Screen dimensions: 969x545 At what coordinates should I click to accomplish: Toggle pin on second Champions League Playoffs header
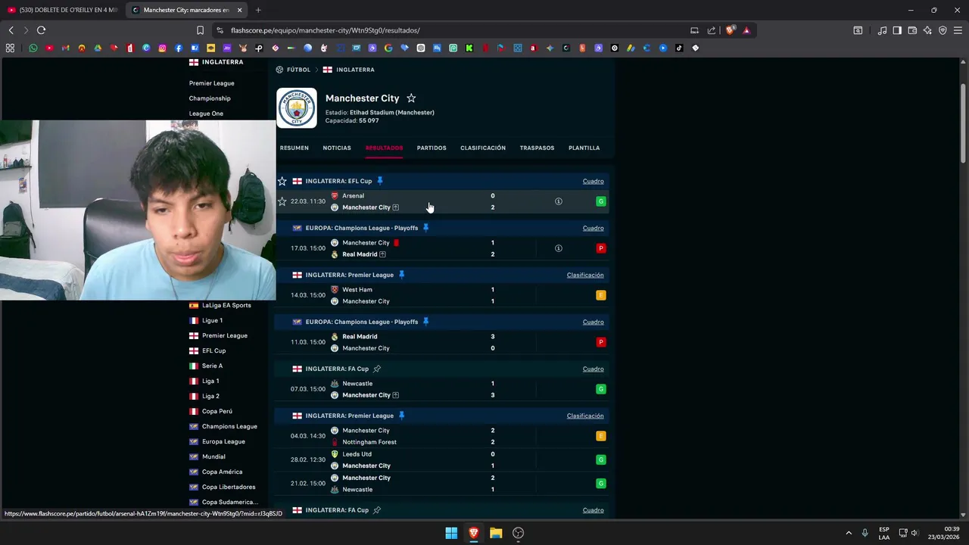click(x=425, y=322)
